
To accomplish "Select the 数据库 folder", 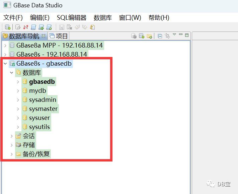I will point(32,72).
